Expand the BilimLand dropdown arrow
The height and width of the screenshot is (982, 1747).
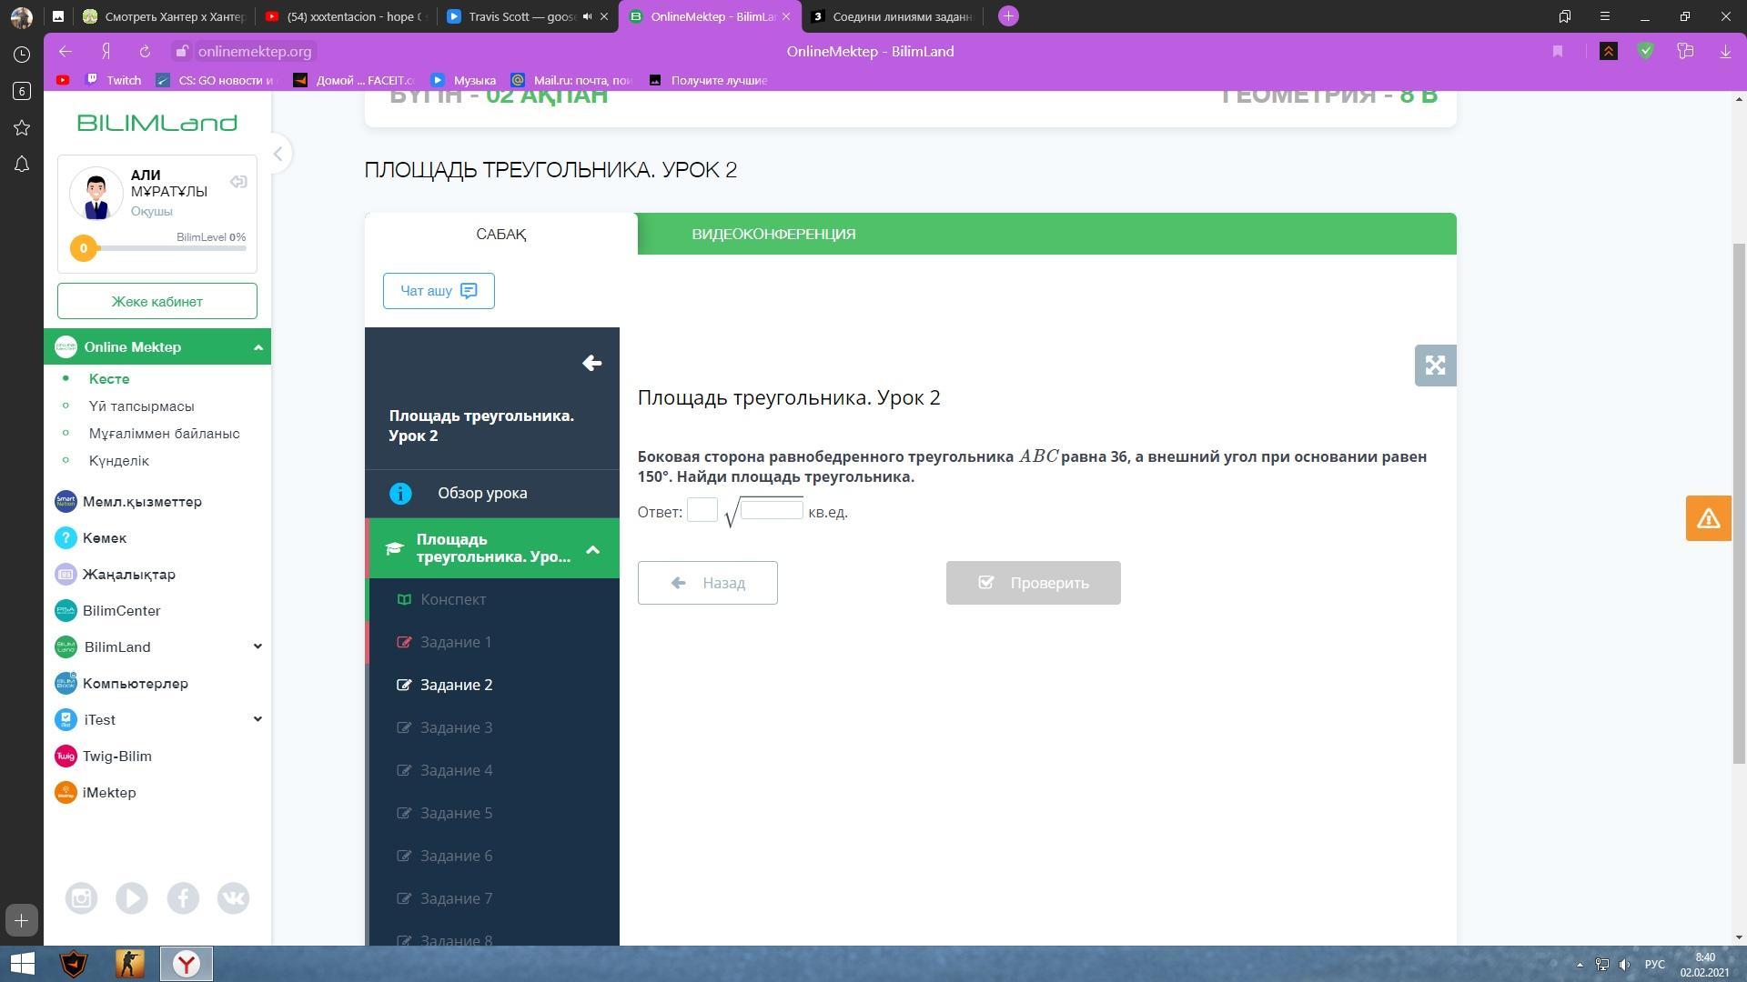pyautogui.click(x=258, y=646)
